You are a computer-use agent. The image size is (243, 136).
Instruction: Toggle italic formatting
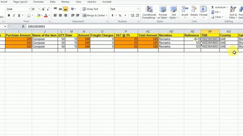[x=14, y=15]
